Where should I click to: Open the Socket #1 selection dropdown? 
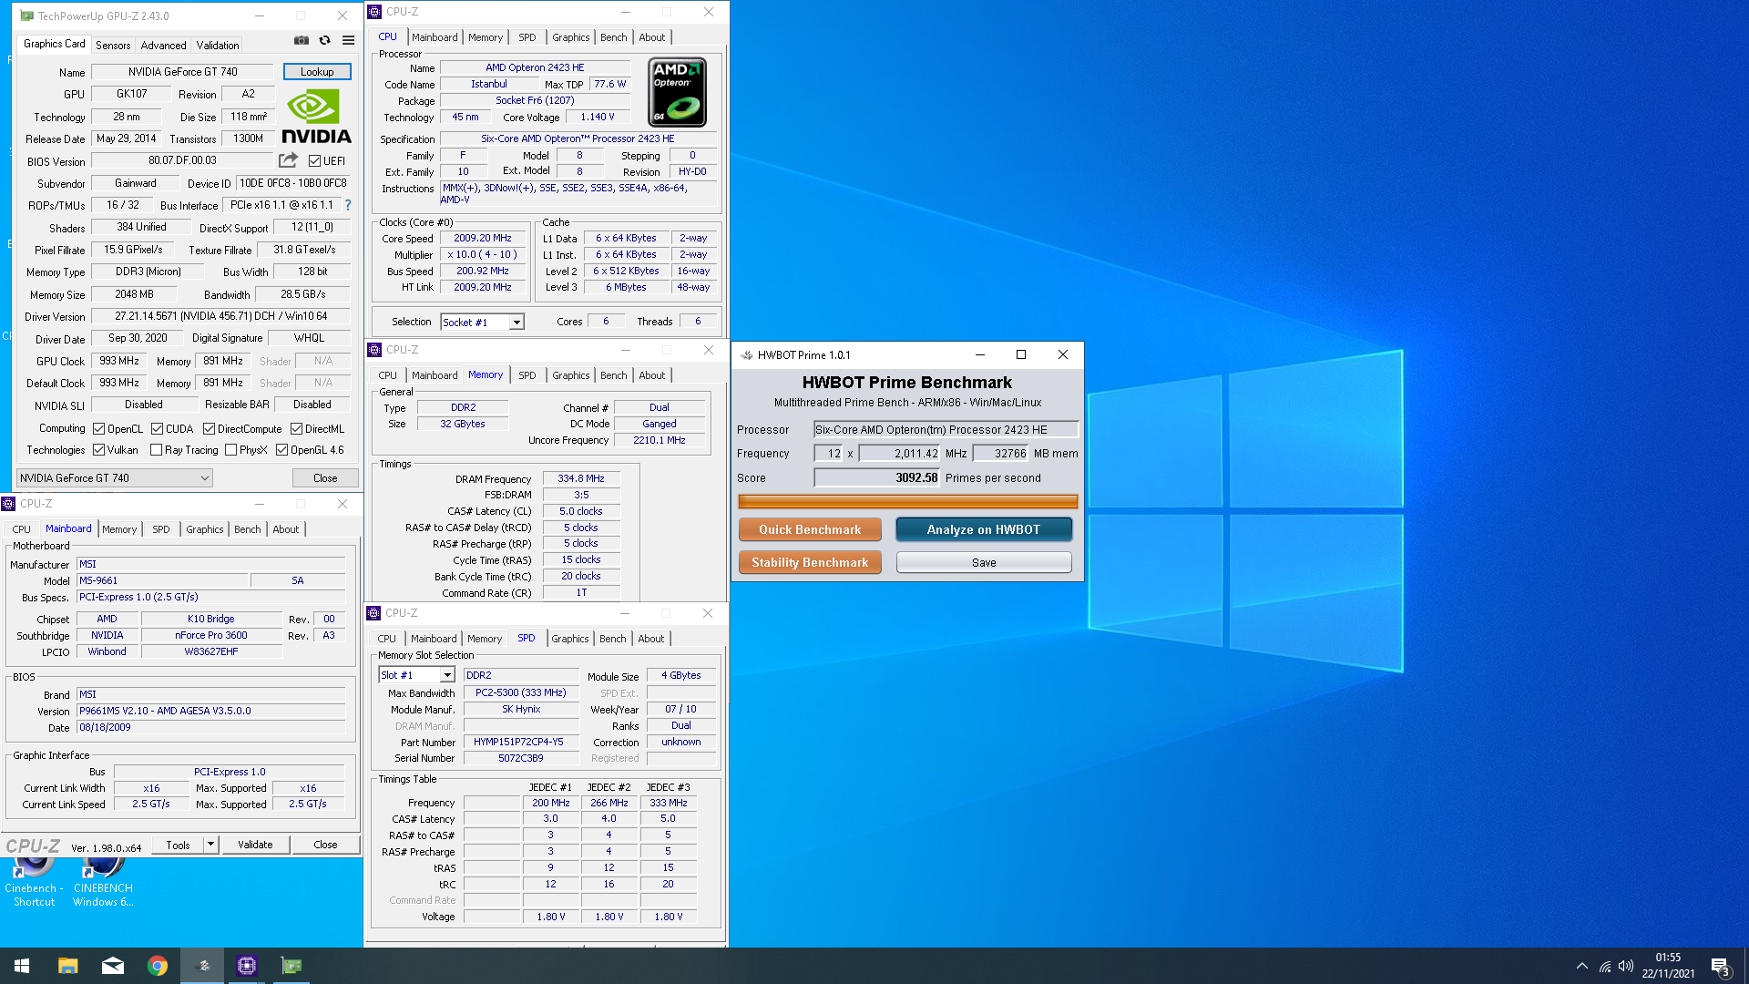(x=483, y=322)
